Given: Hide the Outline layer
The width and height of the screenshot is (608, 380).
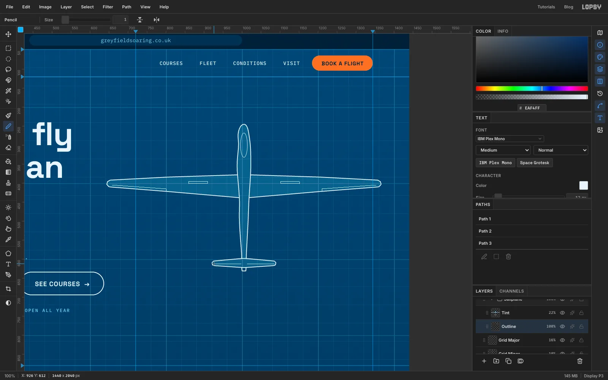Looking at the screenshot, I should coord(562,326).
